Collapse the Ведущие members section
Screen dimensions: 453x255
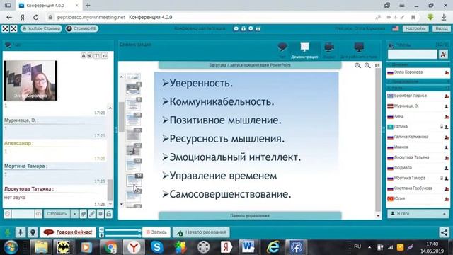coord(418,64)
